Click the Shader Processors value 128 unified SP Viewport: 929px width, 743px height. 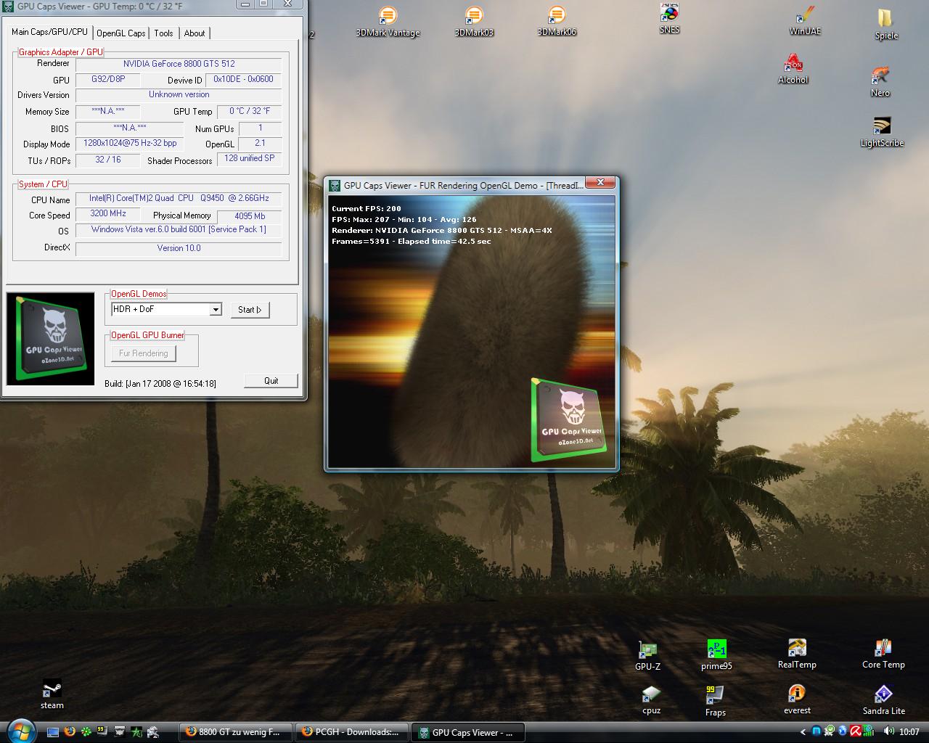(x=250, y=158)
